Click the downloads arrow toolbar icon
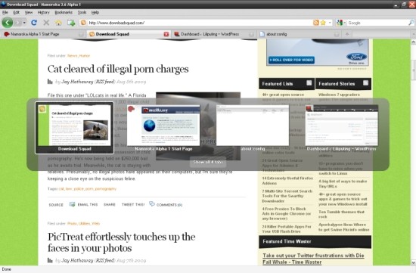The width and height of the screenshot is (416, 273). (x=71, y=23)
